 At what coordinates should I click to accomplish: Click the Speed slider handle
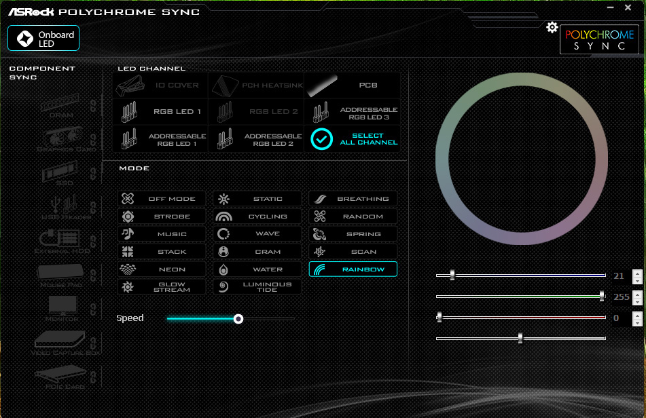point(238,319)
